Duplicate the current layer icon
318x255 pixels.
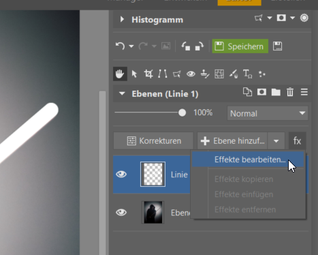[x=247, y=92]
